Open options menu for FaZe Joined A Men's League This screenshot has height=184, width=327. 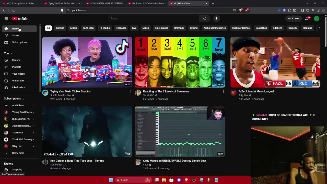(319, 91)
